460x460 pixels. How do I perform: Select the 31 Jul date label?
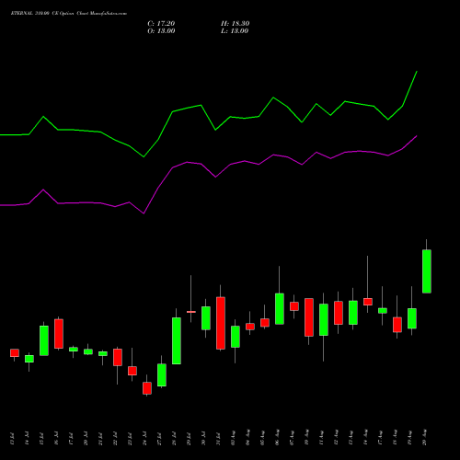tap(218, 439)
